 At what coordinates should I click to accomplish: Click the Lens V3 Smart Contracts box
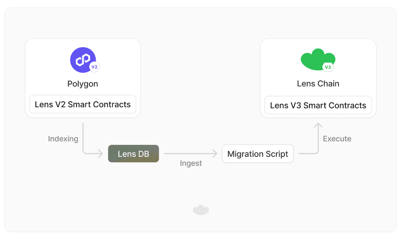pyautogui.click(x=318, y=105)
